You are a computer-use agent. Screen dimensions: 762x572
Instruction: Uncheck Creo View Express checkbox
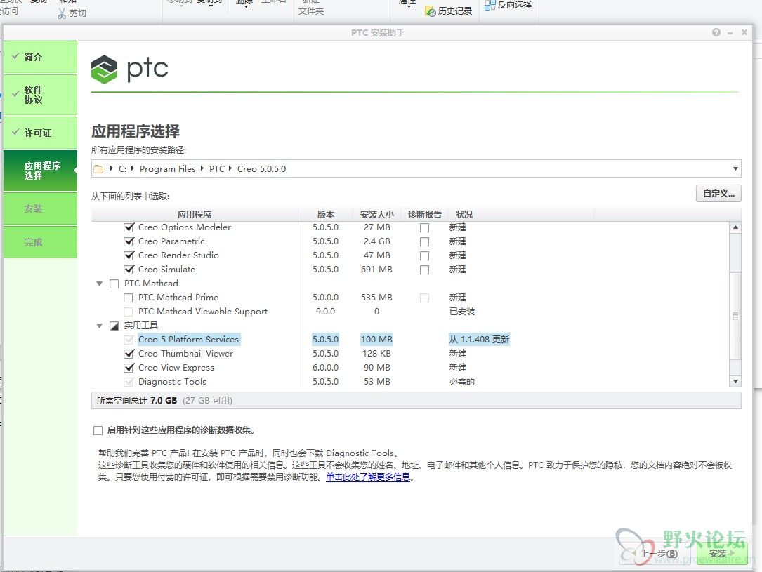129,368
